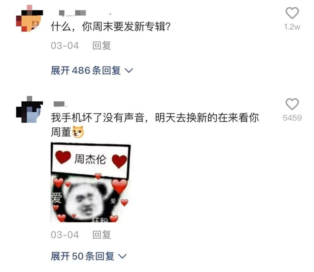Open the first commenter's pixelated orange avatar

coord(29,19)
